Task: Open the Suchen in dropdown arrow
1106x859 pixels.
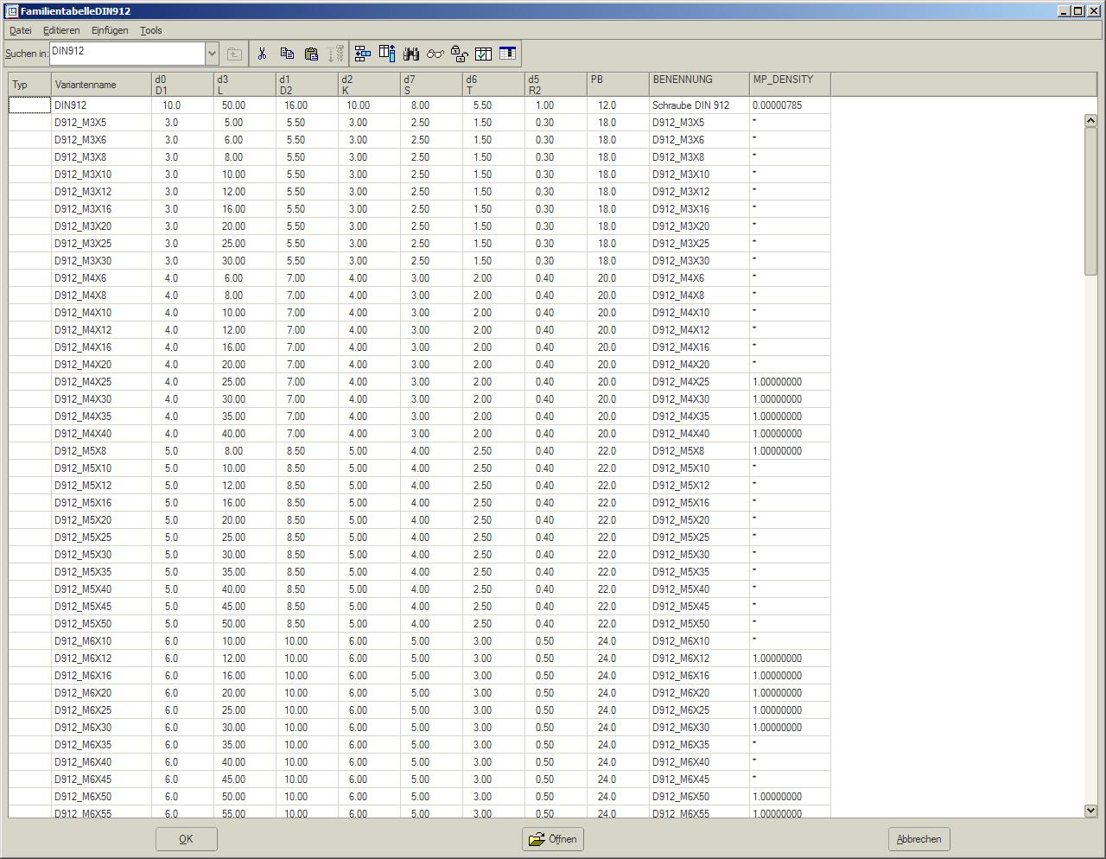Action: tap(212, 54)
